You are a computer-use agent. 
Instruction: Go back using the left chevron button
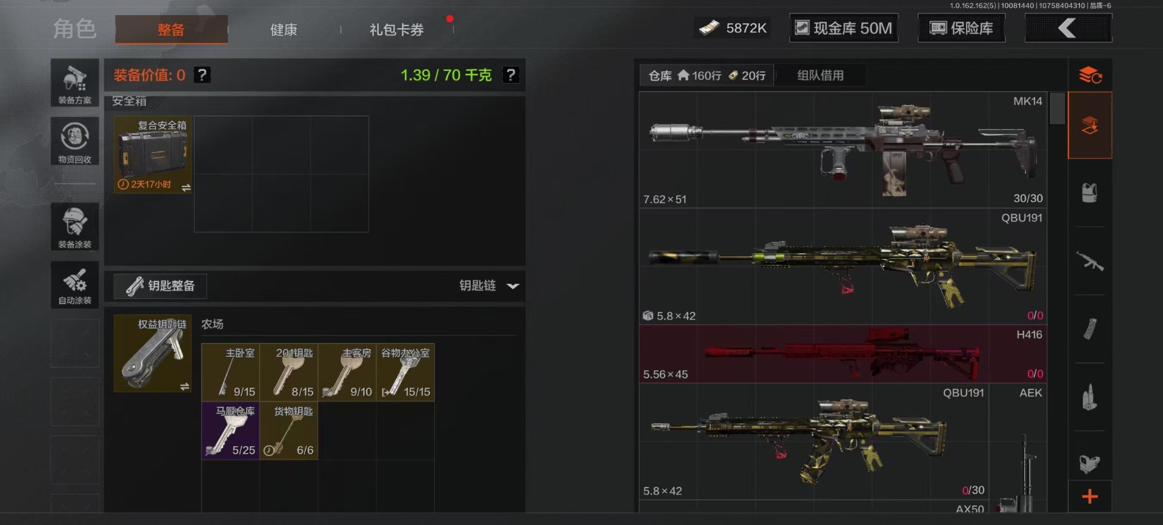(x=1068, y=28)
